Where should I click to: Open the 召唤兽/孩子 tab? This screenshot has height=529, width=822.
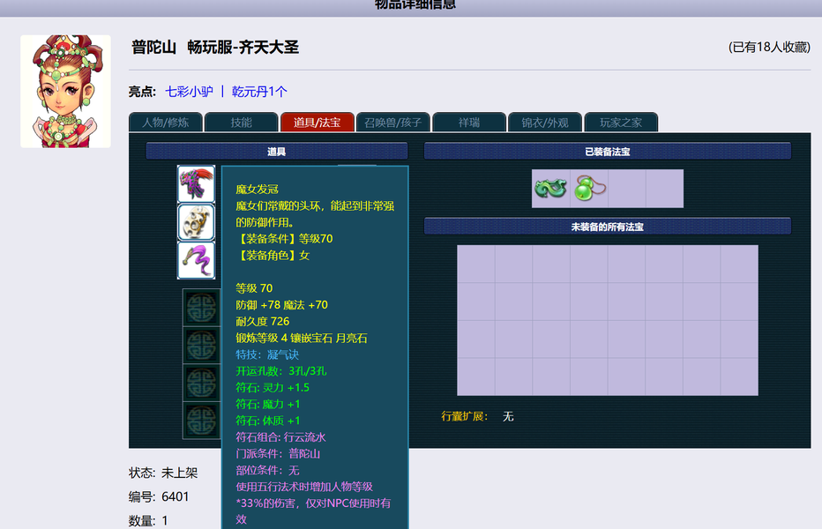point(393,123)
